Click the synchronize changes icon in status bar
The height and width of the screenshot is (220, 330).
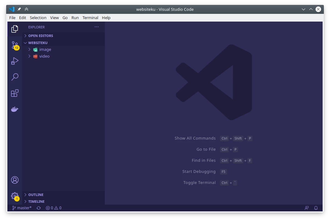pyautogui.click(x=38, y=208)
